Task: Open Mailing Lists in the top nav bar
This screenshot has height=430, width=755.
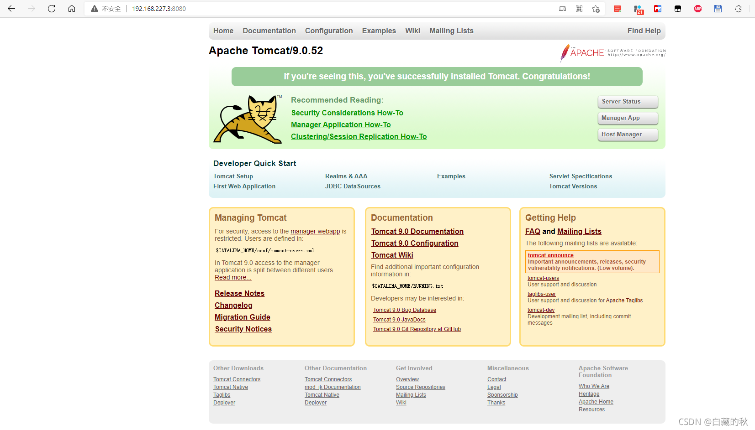Action: click(451, 31)
